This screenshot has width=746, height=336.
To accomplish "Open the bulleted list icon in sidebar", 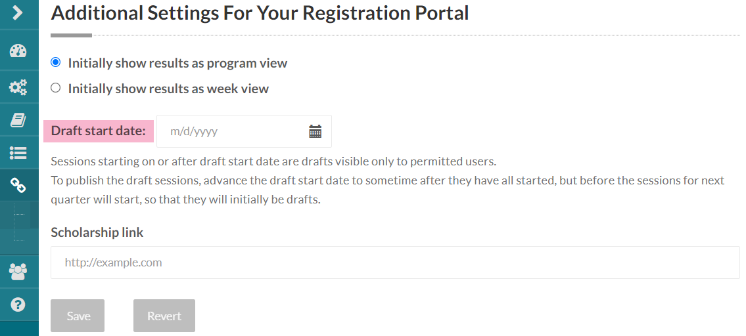I will (x=18, y=153).
